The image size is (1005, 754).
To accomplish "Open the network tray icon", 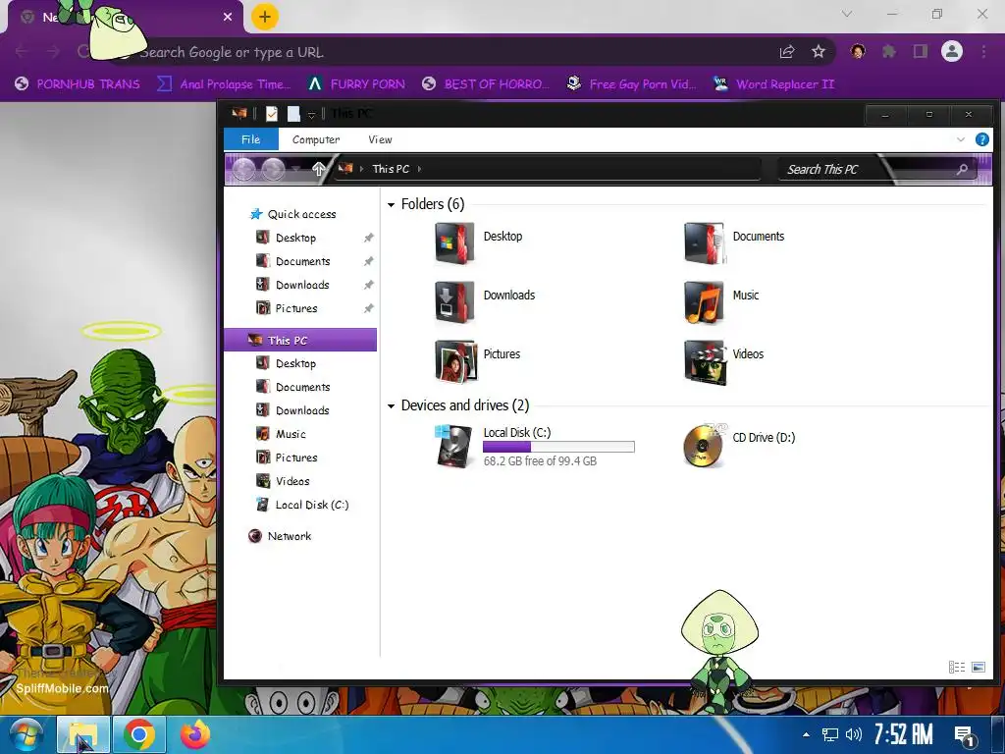I will coord(830,734).
